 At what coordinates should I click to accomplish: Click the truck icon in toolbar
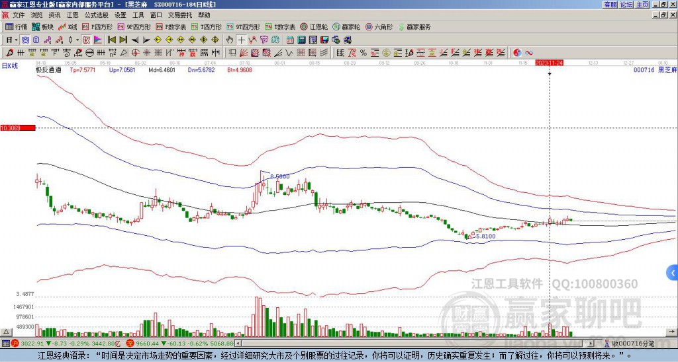(347, 40)
